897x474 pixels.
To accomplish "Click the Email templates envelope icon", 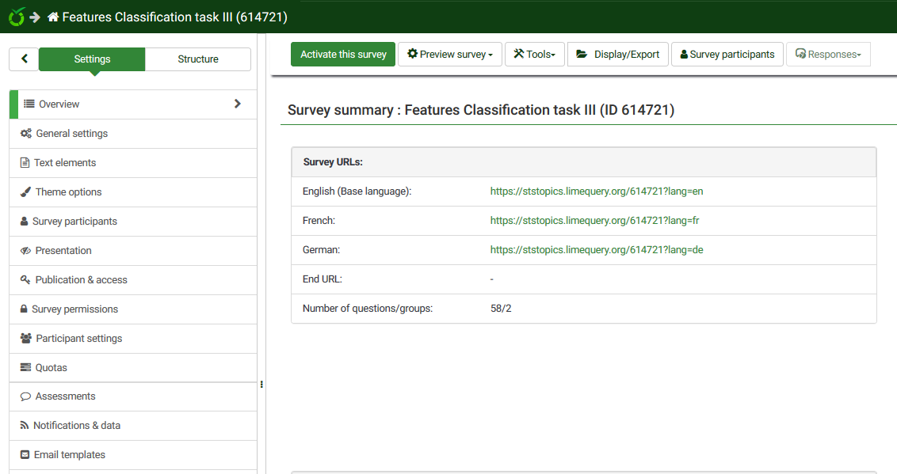I will pyautogui.click(x=25, y=455).
